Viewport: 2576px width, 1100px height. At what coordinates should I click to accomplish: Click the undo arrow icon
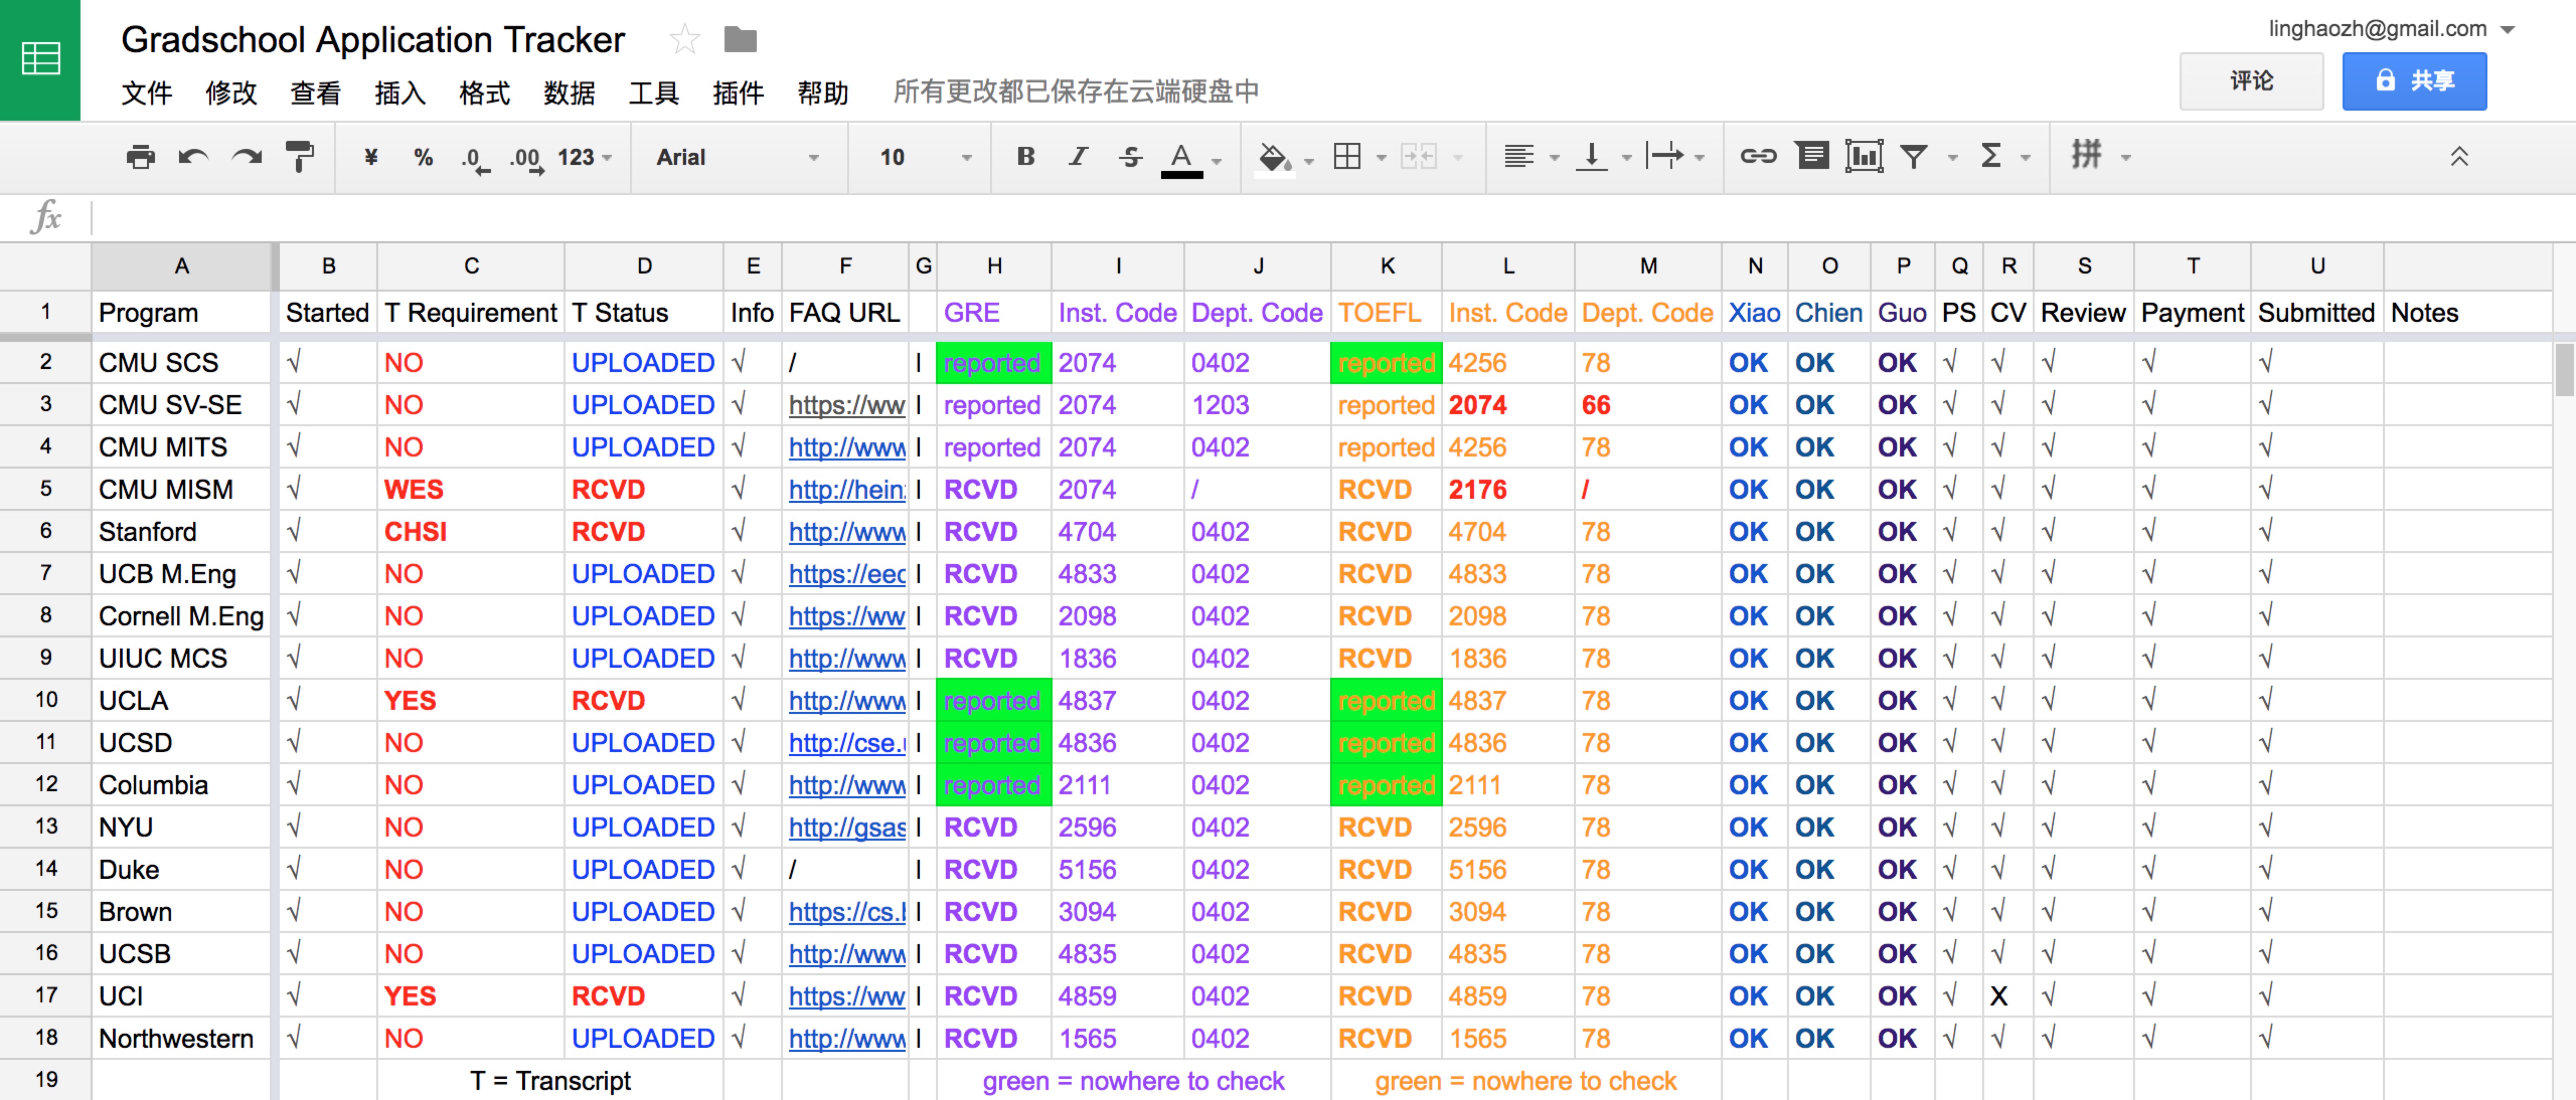pyautogui.click(x=193, y=157)
